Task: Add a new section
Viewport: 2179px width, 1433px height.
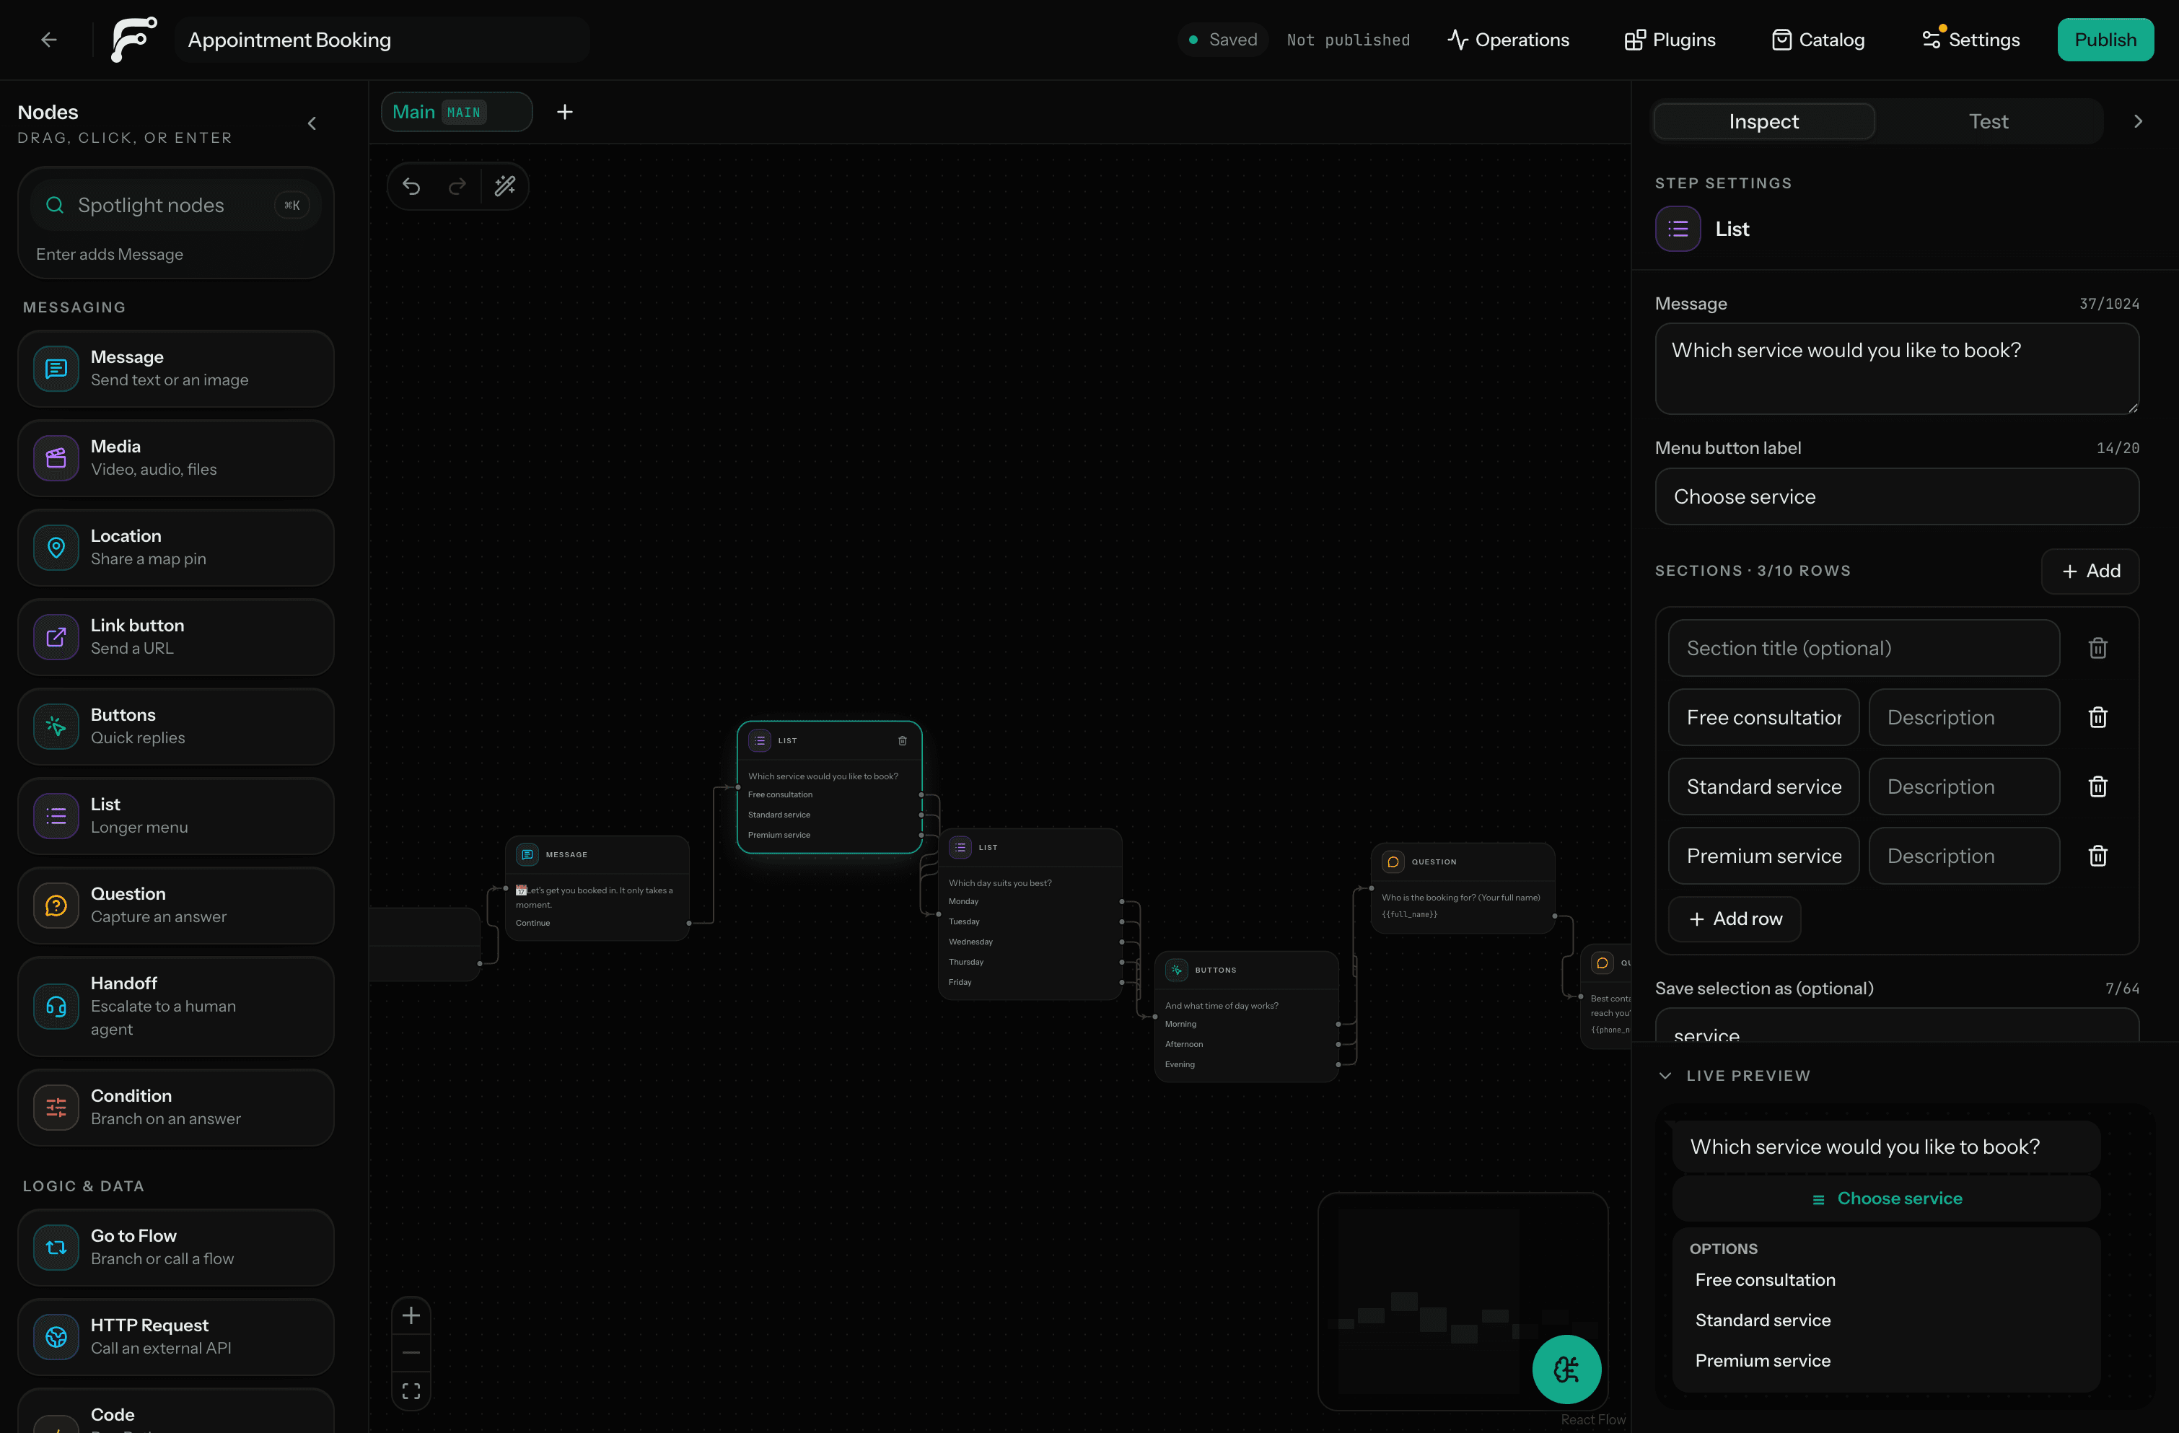Action: (2090, 571)
